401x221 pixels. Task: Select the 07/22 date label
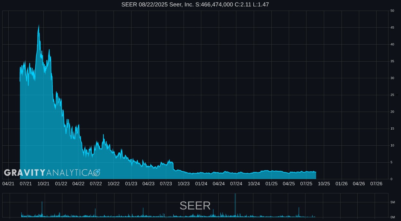96,183
